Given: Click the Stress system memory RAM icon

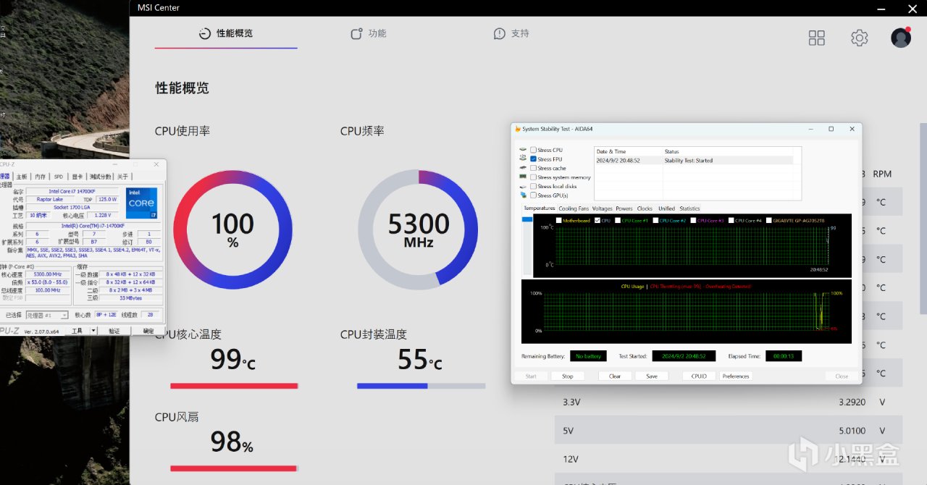Looking at the screenshot, I should pyautogui.click(x=523, y=177).
